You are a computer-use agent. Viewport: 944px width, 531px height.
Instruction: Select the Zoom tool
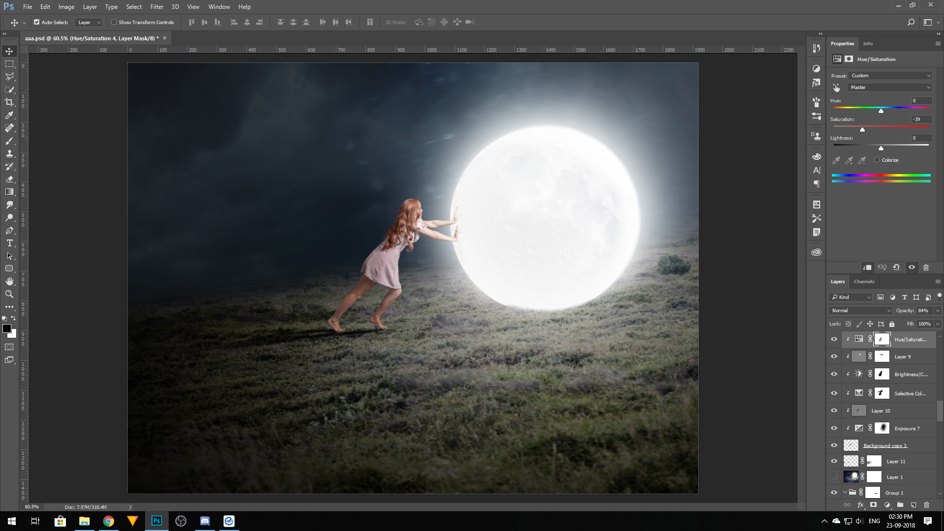click(9, 294)
